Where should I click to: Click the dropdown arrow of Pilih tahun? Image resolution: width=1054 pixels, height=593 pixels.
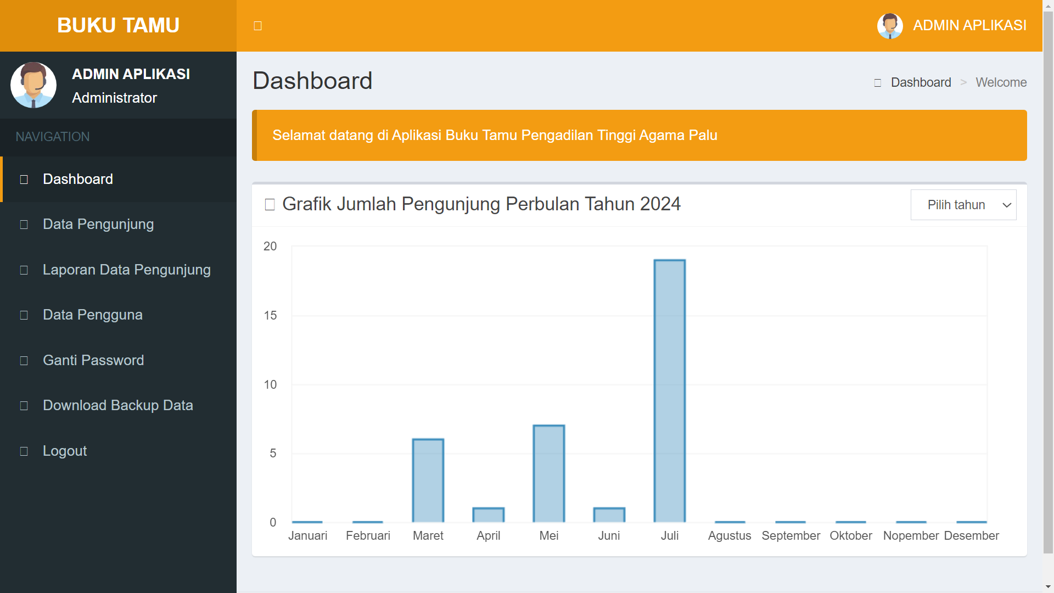click(1007, 205)
